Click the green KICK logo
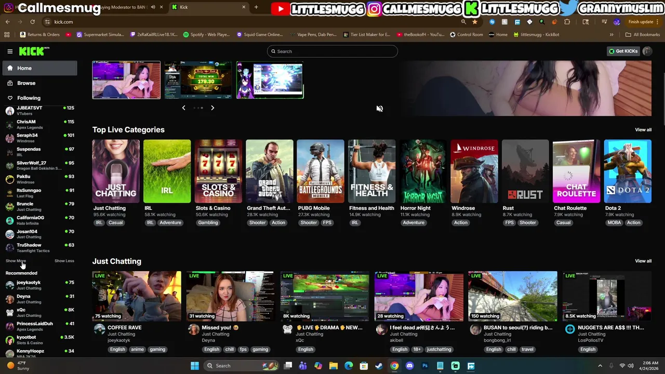Screen dimensions: 665x374 coord(32,51)
